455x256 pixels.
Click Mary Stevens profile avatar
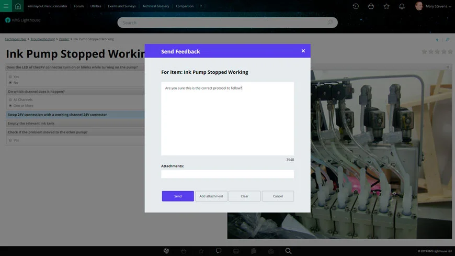(x=419, y=6)
